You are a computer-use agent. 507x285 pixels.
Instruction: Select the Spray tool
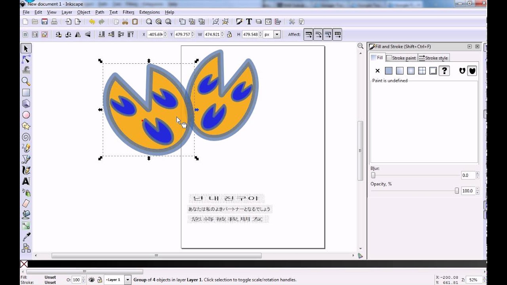tap(26, 192)
